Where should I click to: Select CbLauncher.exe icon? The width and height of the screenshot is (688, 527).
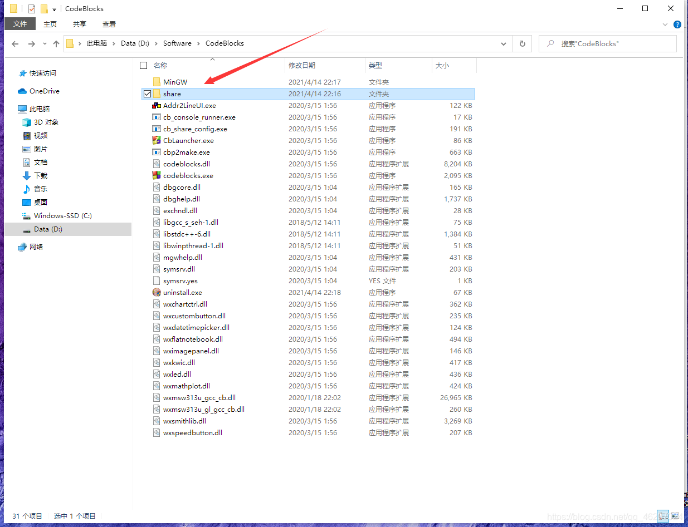click(157, 141)
